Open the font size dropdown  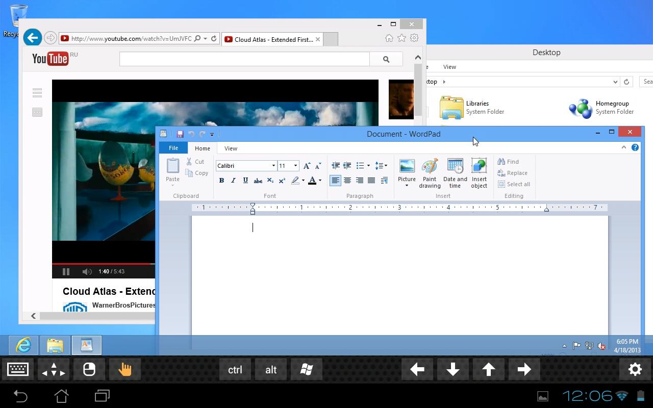[x=295, y=166]
